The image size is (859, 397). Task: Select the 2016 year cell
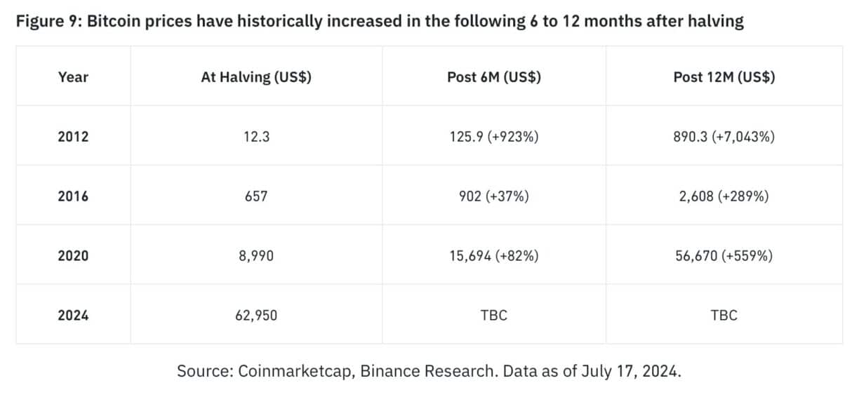click(x=73, y=196)
